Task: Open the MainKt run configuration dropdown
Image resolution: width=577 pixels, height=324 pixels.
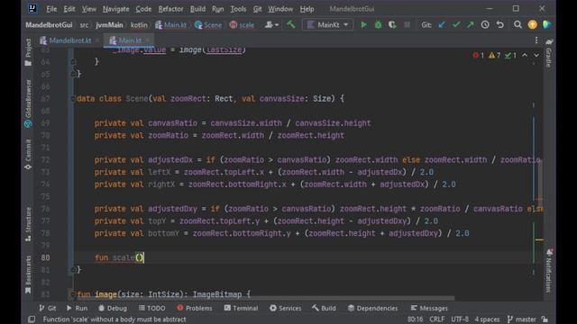Action: 328,24
